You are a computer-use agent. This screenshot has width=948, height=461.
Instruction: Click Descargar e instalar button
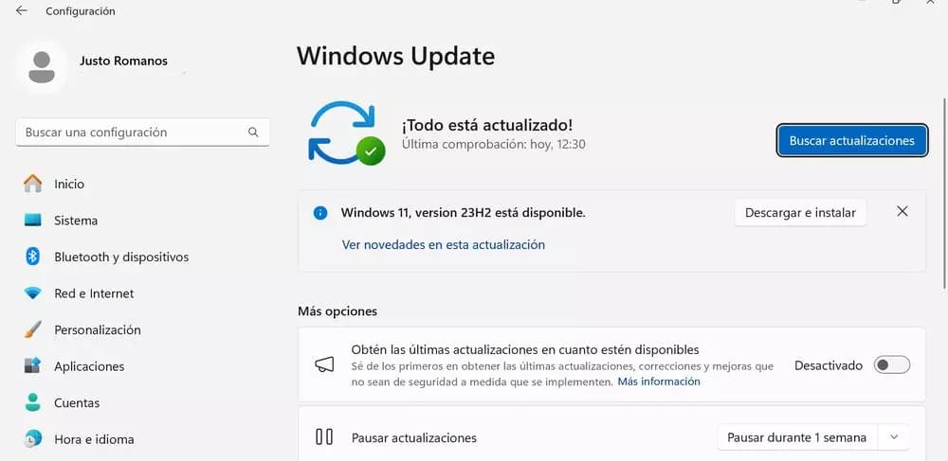click(x=800, y=213)
